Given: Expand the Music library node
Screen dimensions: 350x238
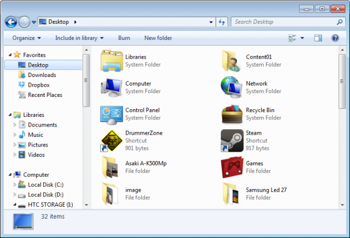Looking at the screenshot, I should tap(15, 135).
